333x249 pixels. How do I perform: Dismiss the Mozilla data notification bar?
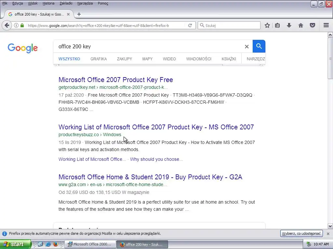[x=328, y=233]
